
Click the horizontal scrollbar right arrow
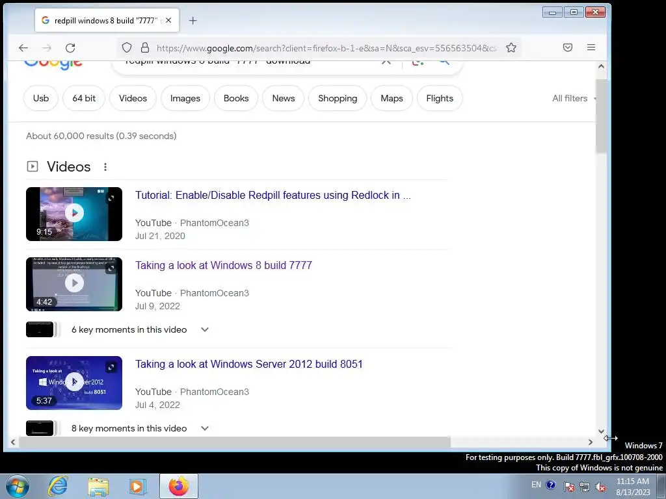click(591, 442)
